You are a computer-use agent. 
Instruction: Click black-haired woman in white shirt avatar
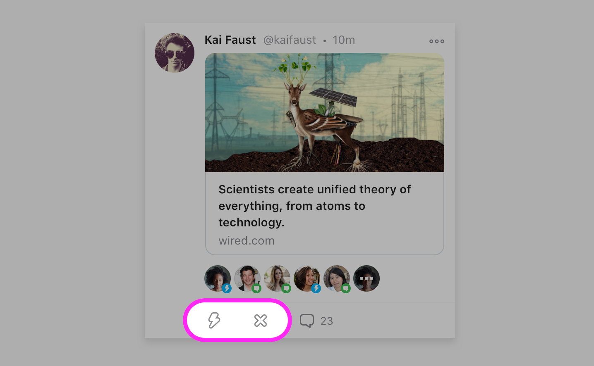336,277
